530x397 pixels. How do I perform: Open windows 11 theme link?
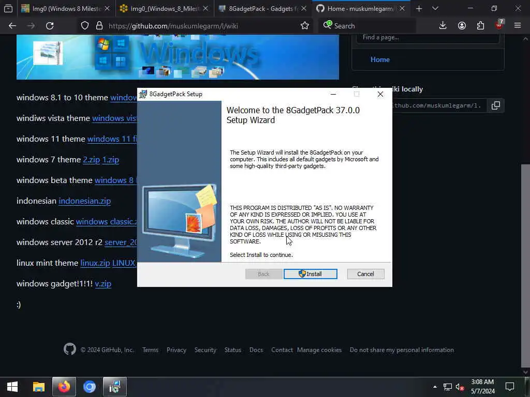[112, 139]
